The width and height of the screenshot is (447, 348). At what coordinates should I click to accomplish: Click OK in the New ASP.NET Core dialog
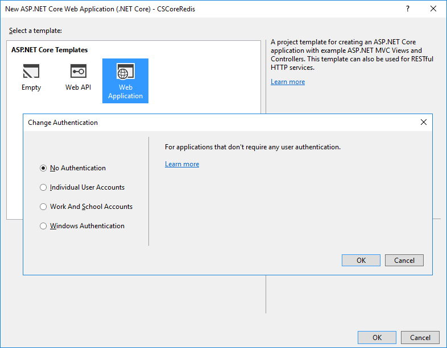coord(377,337)
